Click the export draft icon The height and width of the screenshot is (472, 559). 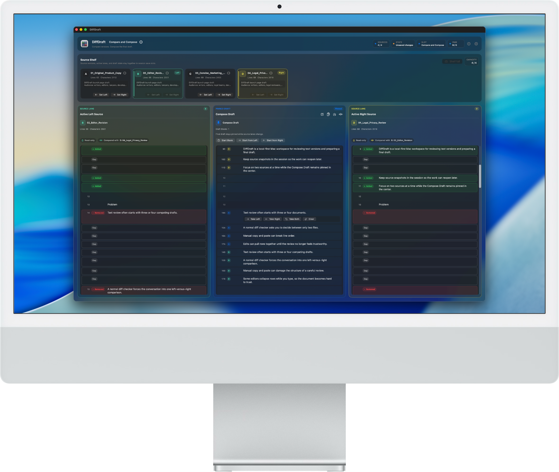tap(335, 114)
